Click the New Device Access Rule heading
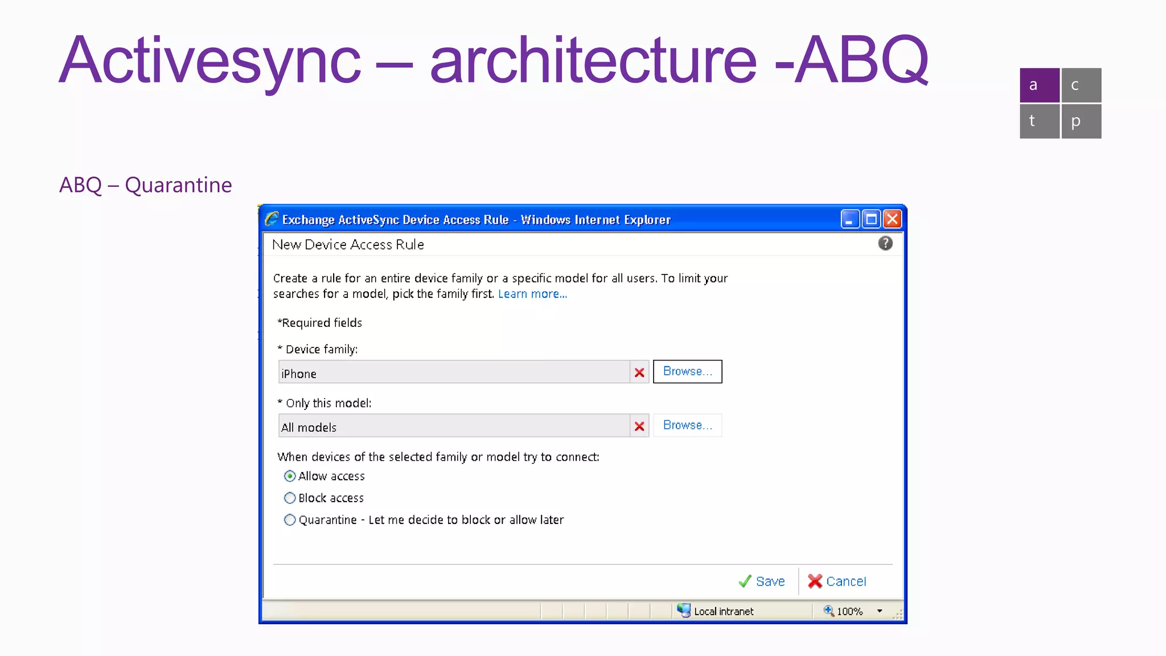The width and height of the screenshot is (1166, 656). [348, 245]
